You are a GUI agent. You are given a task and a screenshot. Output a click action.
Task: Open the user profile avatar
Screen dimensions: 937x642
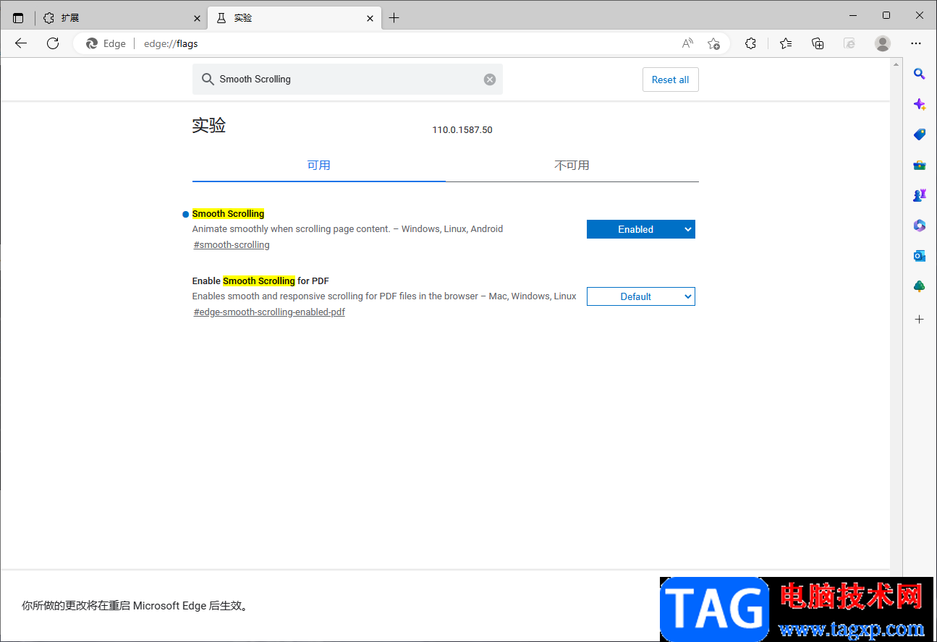[x=883, y=43]
